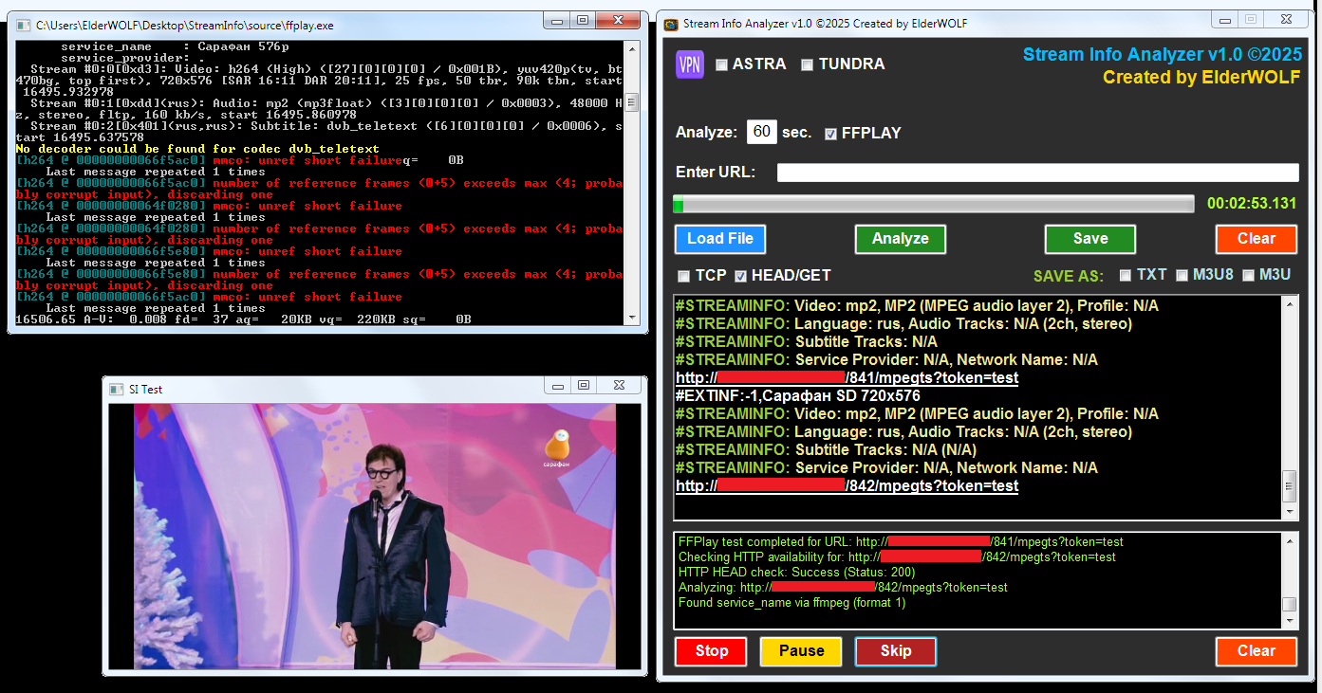Open the 842 mpegts stream link

pyautogui.click(x=847, y=486)
